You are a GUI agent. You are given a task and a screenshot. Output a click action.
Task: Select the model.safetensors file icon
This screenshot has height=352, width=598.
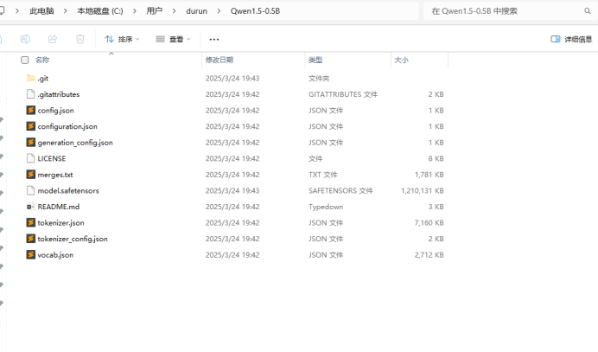(31, 190)
